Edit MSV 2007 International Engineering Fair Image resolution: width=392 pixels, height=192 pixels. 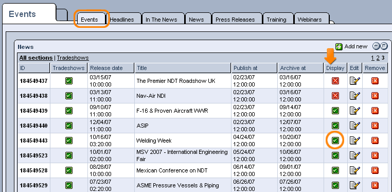[x=355, y=155]
